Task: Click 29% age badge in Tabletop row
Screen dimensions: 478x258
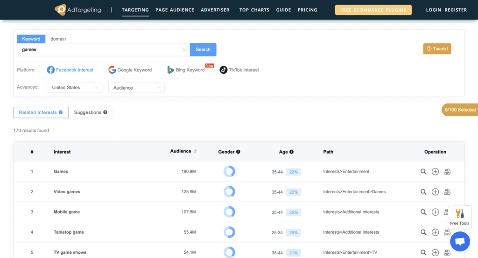Action: tap(293, 232)
